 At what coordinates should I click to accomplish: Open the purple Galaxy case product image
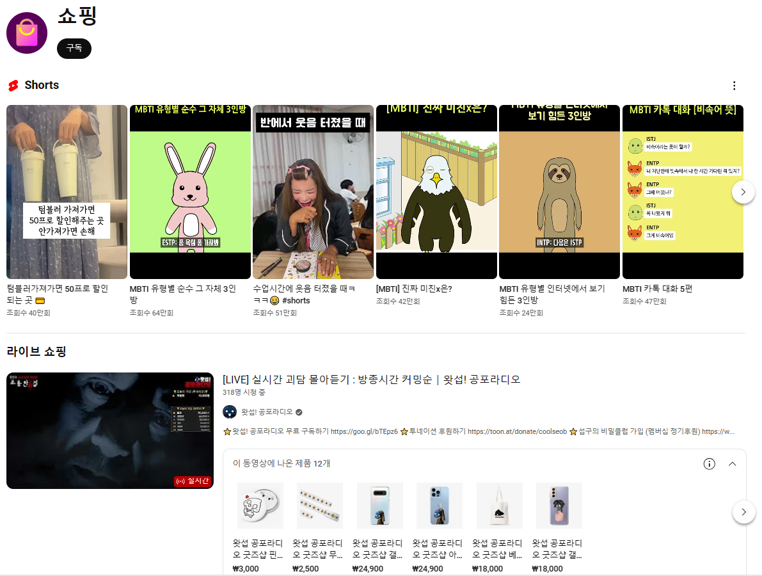(559, 506)
